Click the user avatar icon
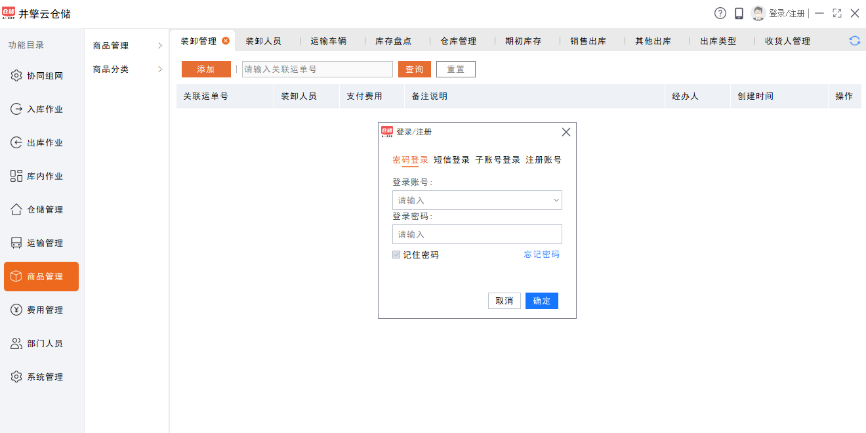The image size is (866, 433). (x=758, y=13)
